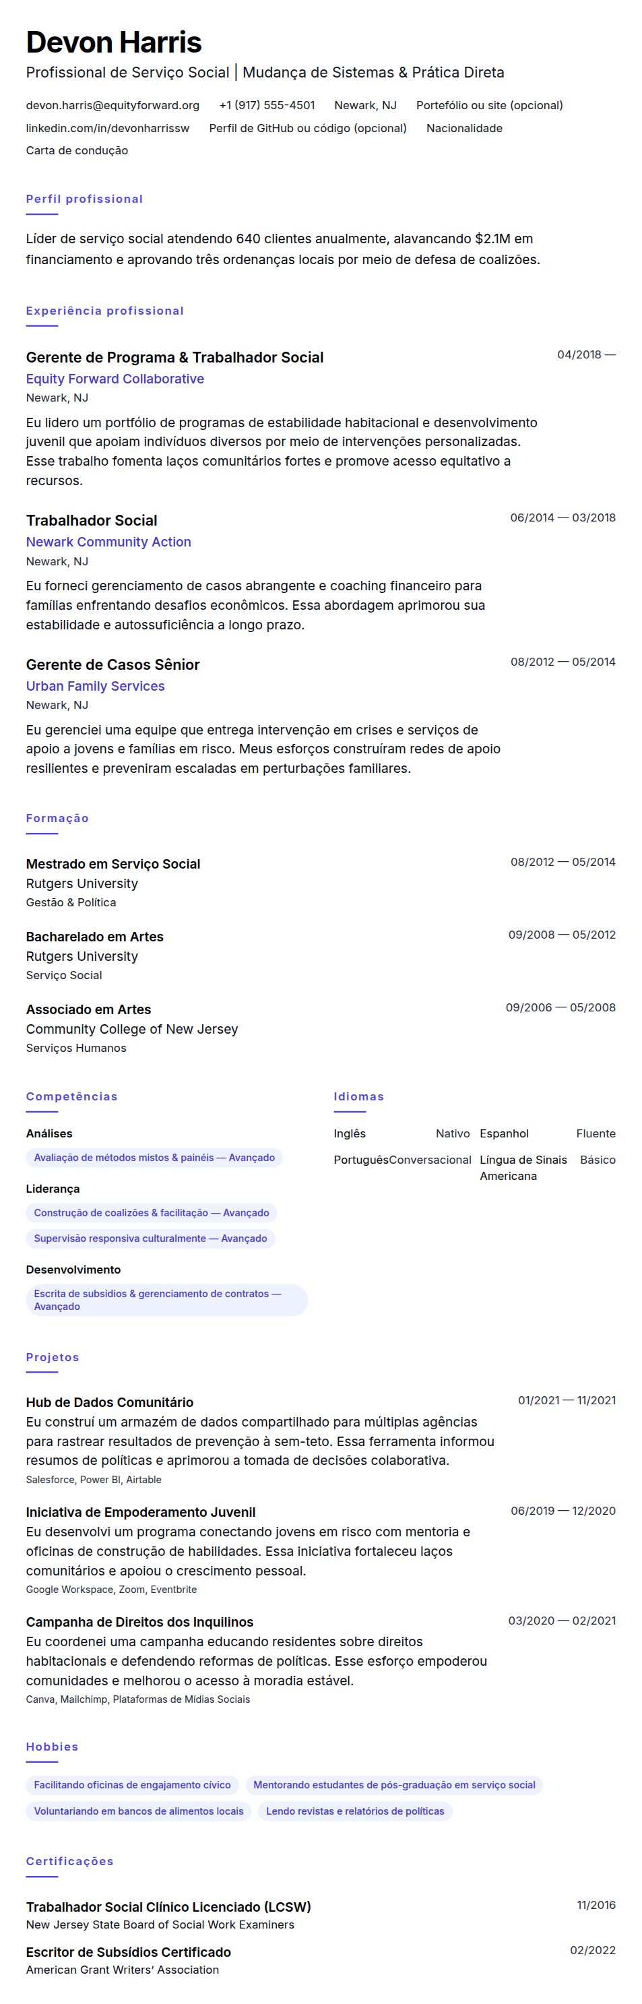This screenshot has height=2004, width=642.
Task: Click date range 09/2006 — 05/2008
Action: tap(560, 1007)
